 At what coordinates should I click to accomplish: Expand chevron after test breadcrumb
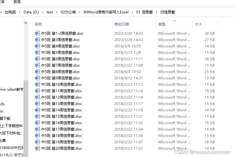coord(57,12)
